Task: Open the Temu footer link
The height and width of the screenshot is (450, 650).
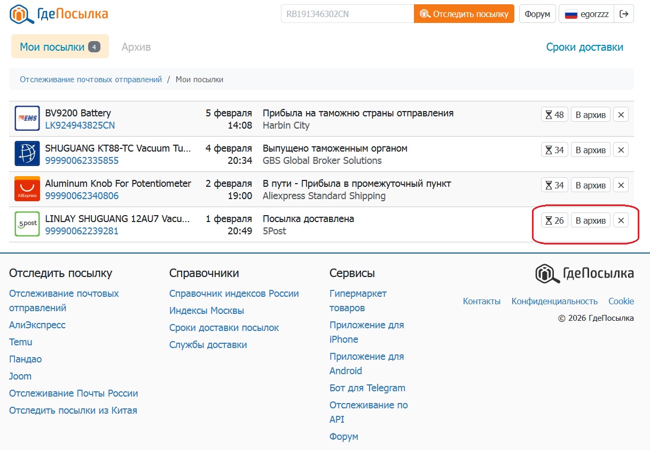Action: tap(21, 342)
